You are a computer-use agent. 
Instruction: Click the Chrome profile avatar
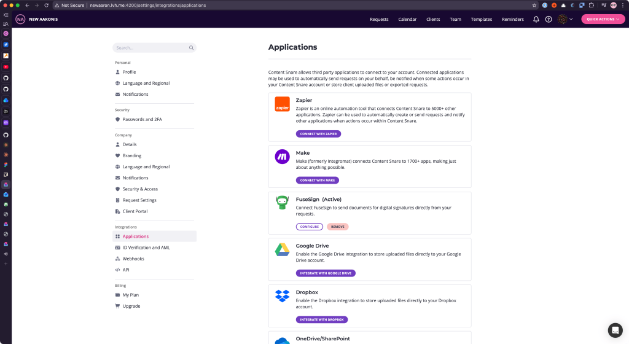(614, 5)
